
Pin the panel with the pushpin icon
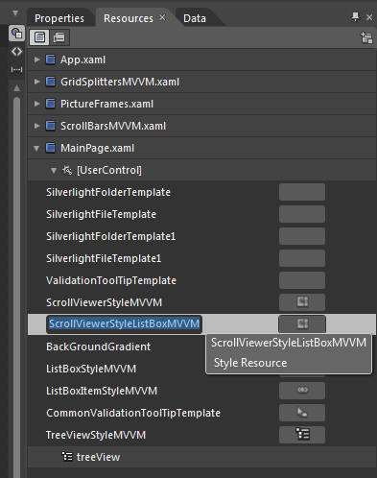[x=355, y=16]
